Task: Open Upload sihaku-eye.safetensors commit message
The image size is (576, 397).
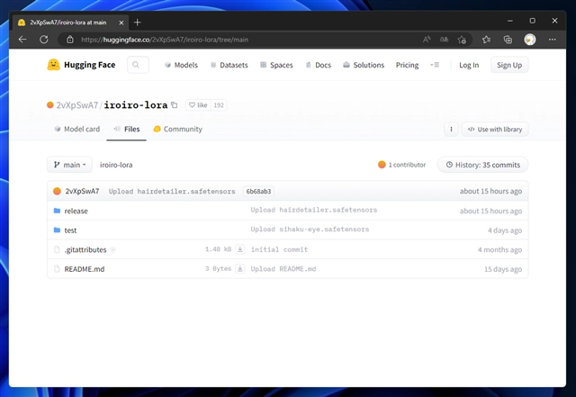Action: click(x=310, y=230)
